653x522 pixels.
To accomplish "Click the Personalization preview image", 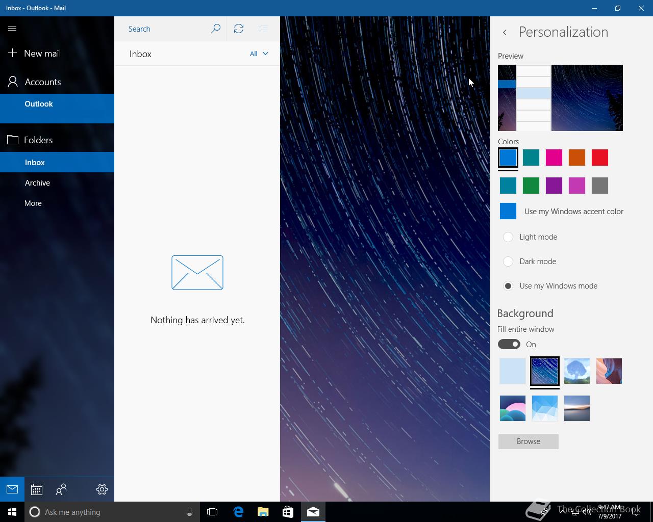I will coord(560,98).
